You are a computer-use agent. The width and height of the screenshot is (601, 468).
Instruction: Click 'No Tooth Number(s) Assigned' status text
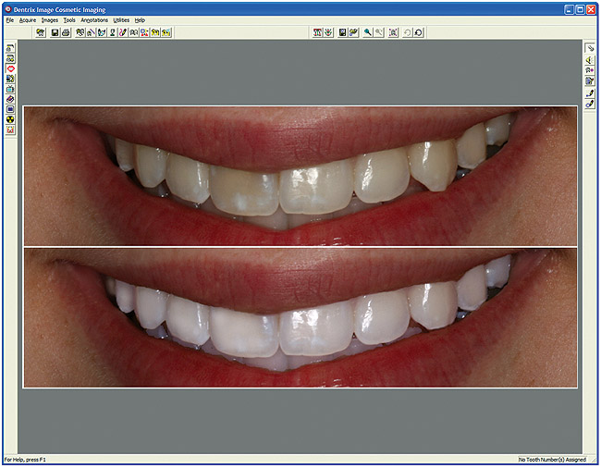click(552, 460)
